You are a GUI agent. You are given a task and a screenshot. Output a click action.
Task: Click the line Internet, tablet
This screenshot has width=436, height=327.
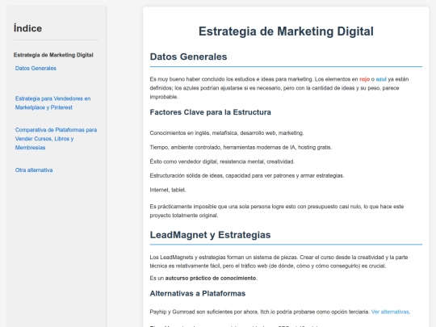pos(168,190)
